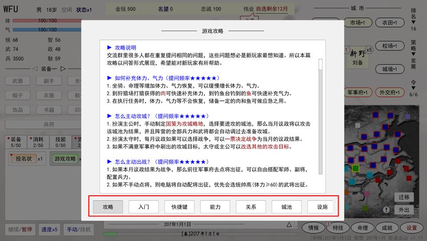Select the 投名状 item in inventory
The height and width of the screenshot is (241, 427).
click(x=24, y=159)
